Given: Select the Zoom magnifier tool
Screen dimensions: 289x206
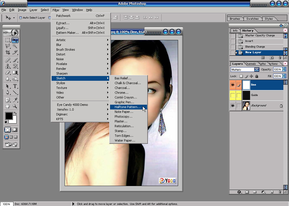Looking at the screenshot, I should click(15, 106).
